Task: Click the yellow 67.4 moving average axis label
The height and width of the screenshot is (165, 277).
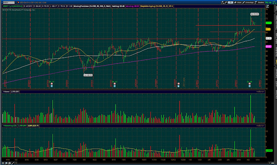Action: pyautogui.click(x=268, y=29)
